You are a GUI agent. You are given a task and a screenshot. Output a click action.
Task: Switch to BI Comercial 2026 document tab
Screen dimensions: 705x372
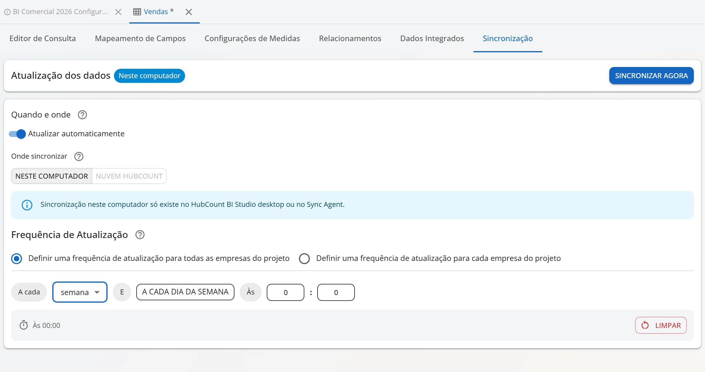click(x=60, y=12)
